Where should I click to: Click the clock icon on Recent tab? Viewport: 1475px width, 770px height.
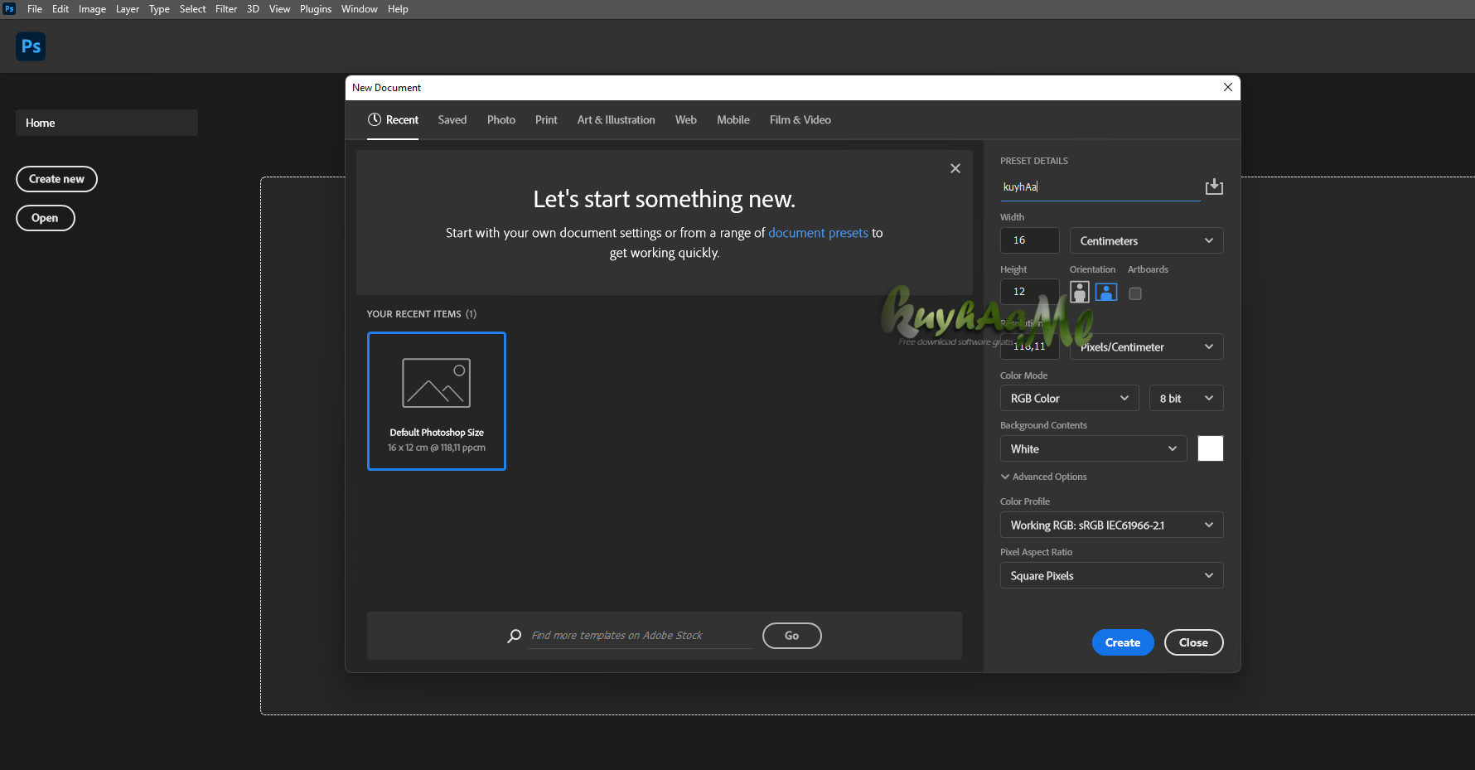375,119
